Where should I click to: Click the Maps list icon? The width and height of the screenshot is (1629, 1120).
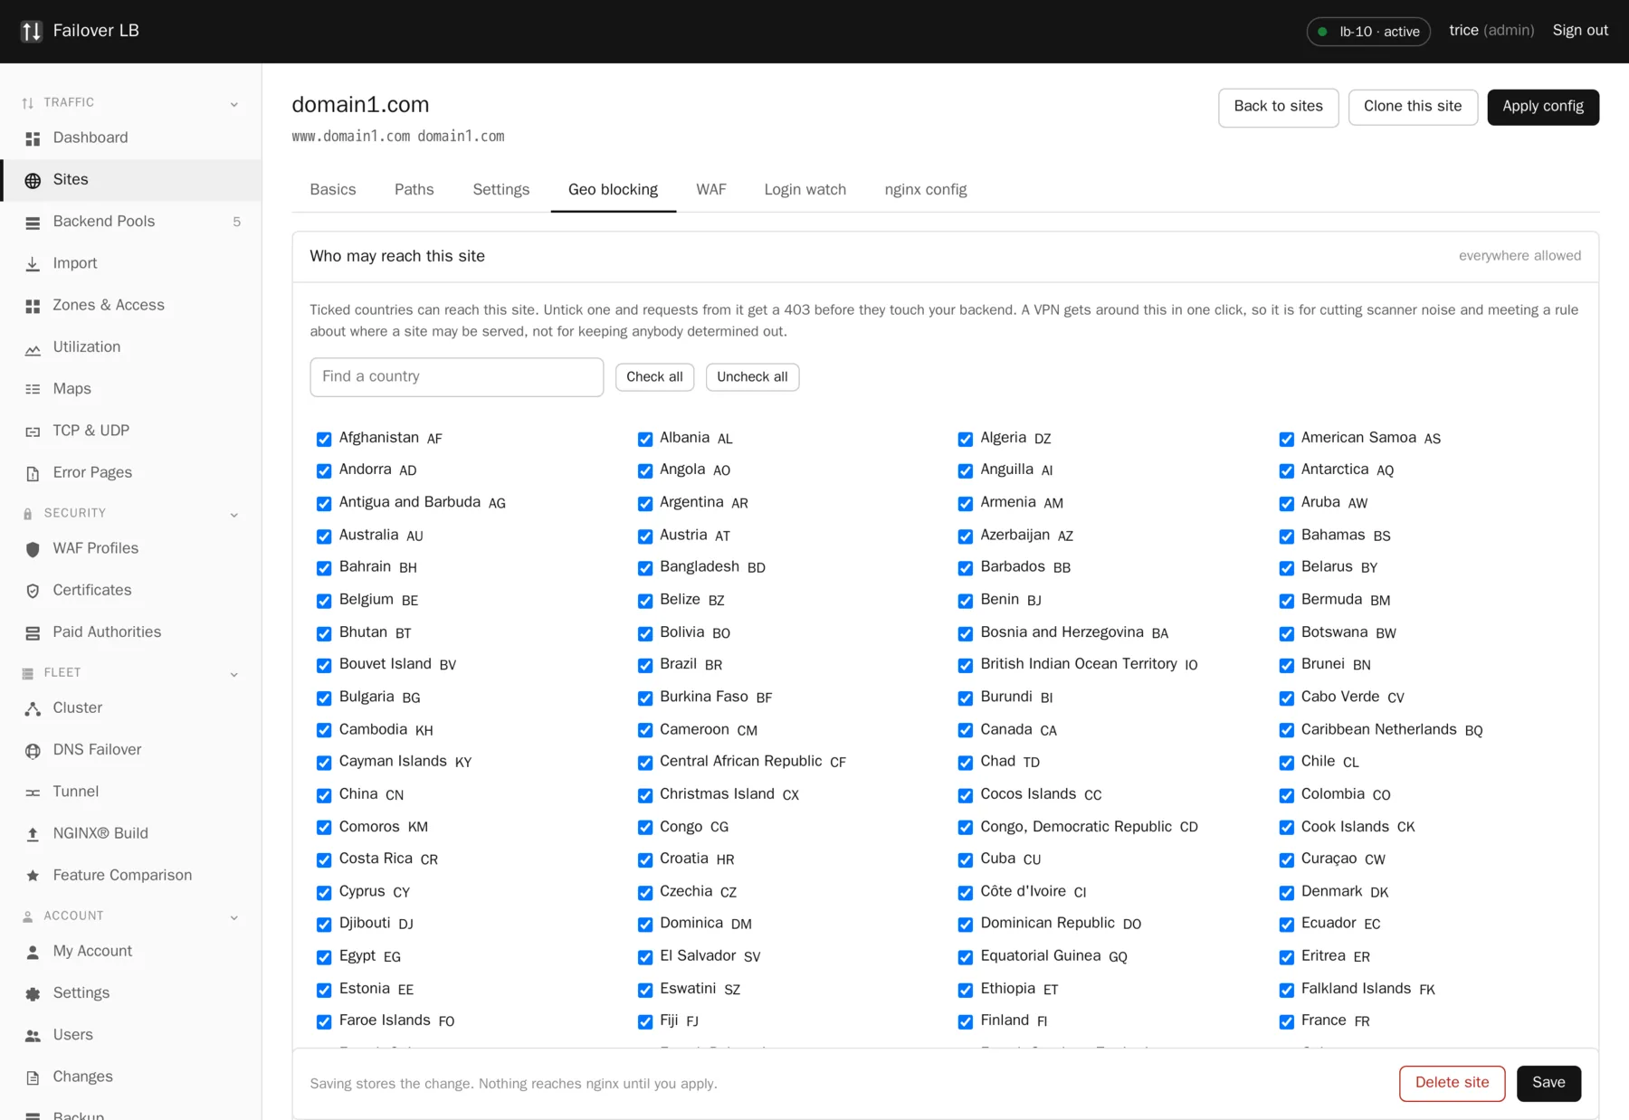(x=33, y=389)
